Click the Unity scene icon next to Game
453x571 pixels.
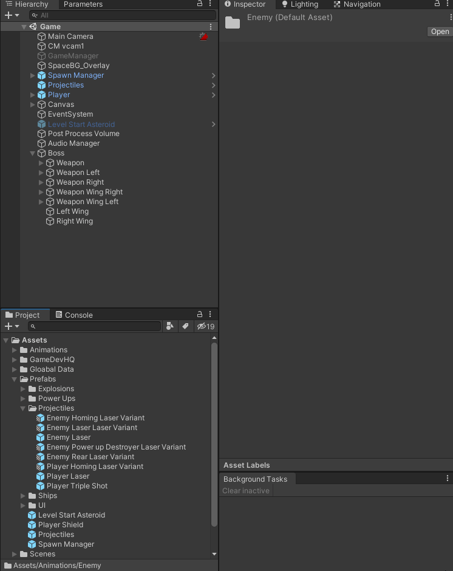[x=33, y=27]
